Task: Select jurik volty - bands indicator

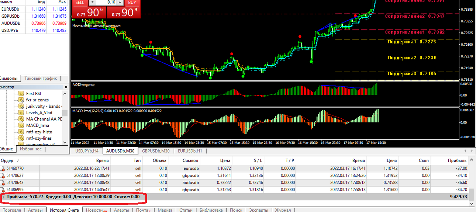Action: point(43,107)
